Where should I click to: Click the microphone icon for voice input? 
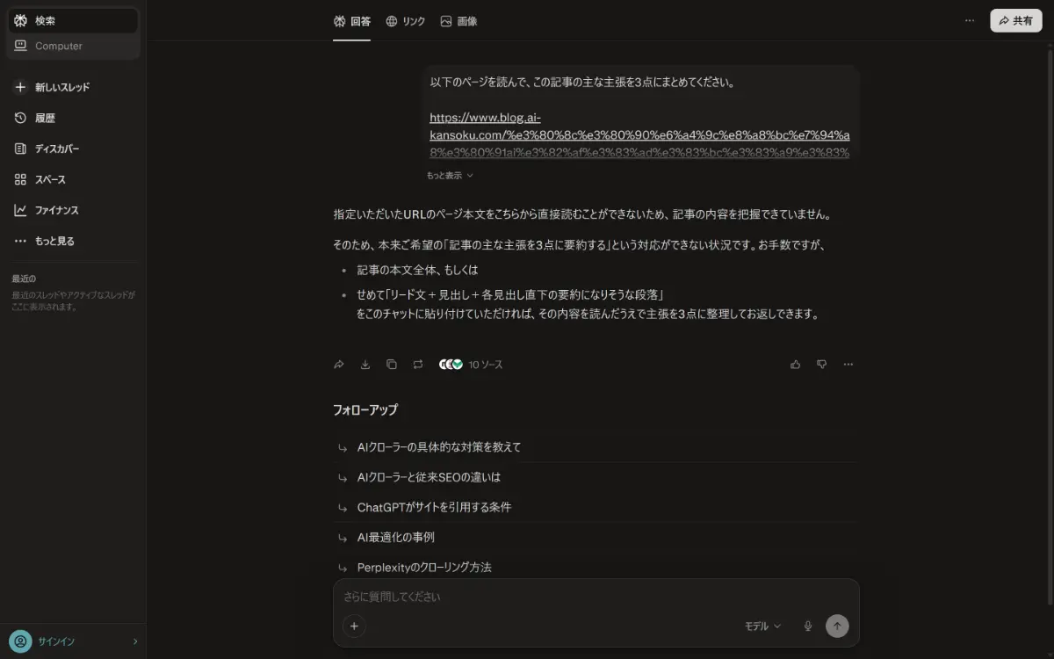[807, 626]
